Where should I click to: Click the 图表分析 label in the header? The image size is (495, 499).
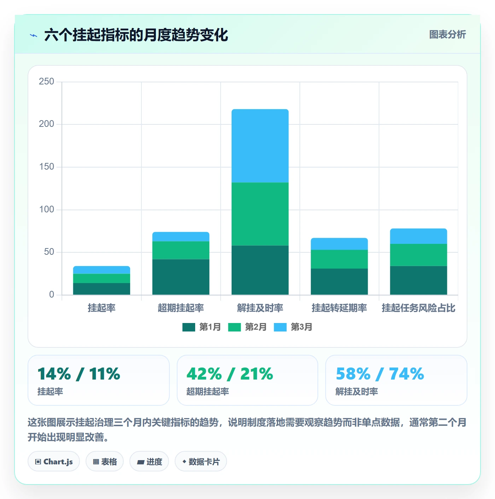coord(448,34)
